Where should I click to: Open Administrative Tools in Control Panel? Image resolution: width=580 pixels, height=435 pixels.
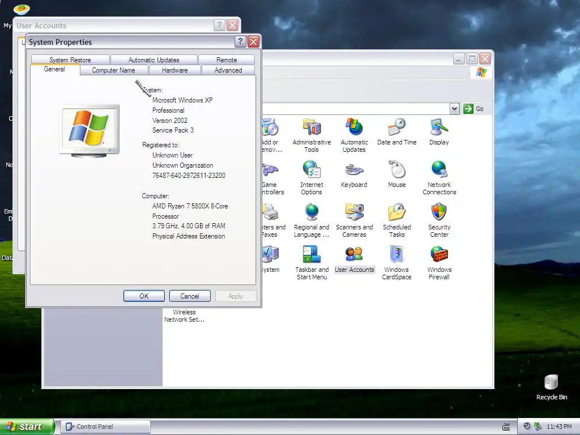click(312, 135)
